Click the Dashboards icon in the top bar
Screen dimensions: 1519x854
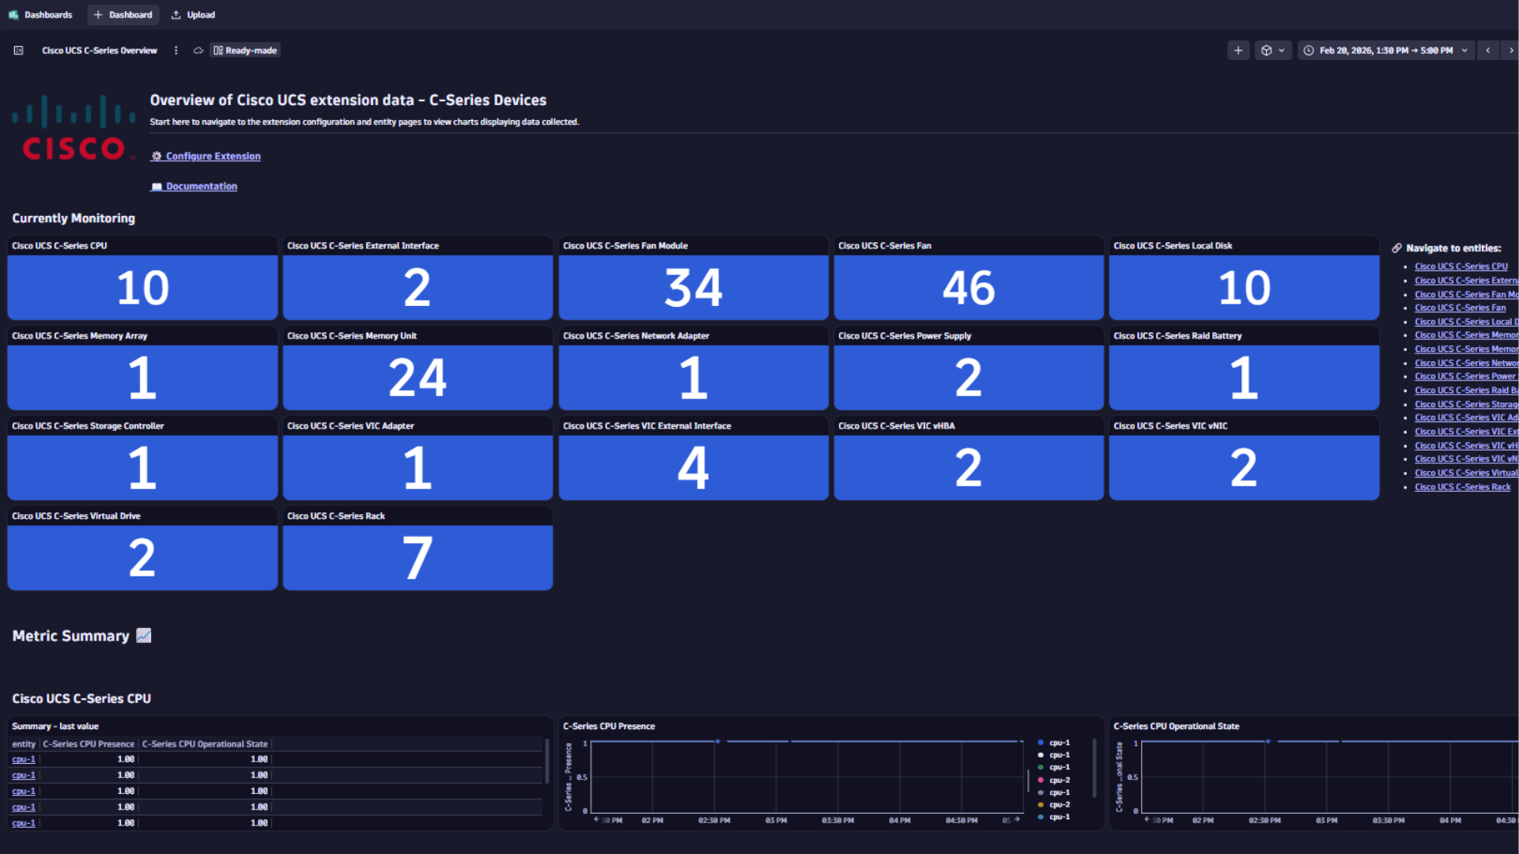click(12, 14)
